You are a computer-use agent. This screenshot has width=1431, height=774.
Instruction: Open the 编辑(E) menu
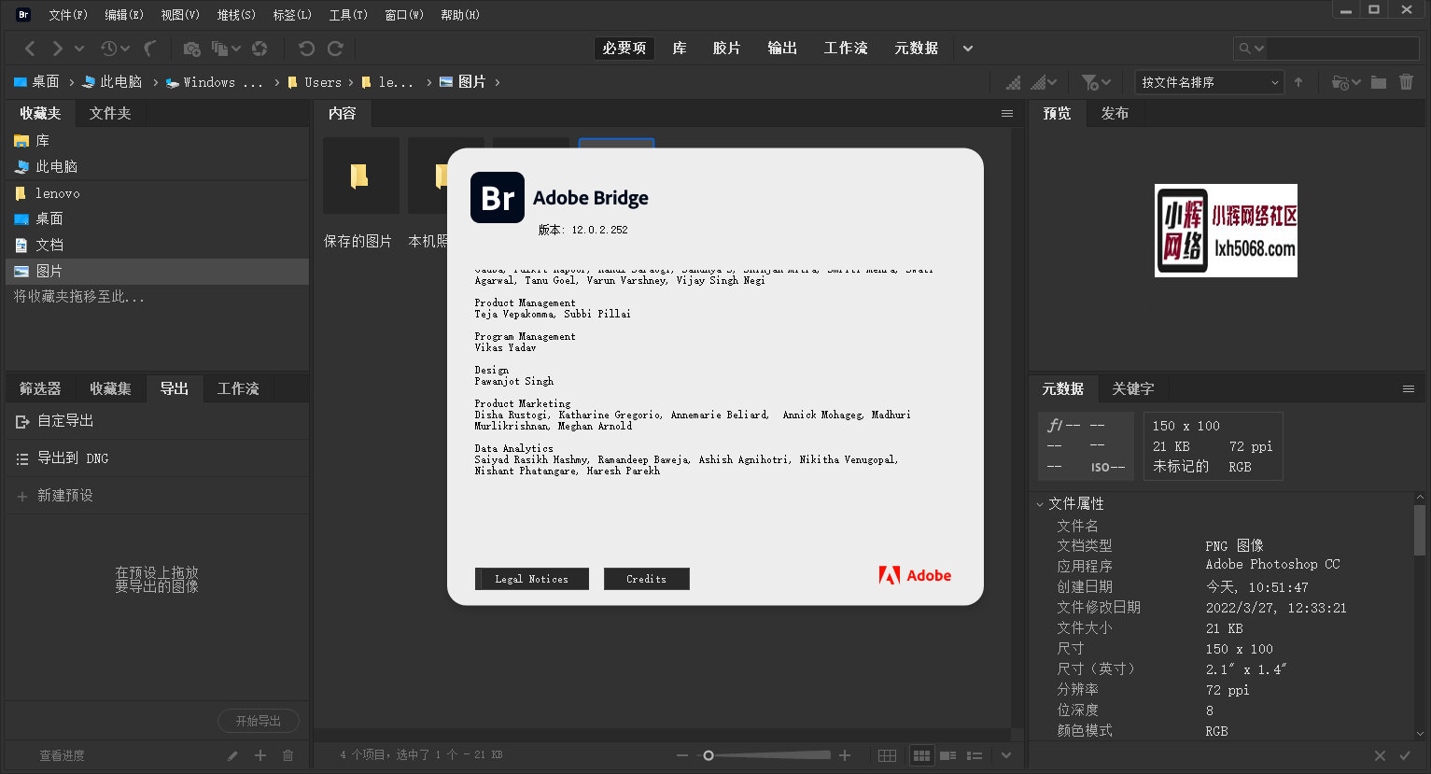124,15
